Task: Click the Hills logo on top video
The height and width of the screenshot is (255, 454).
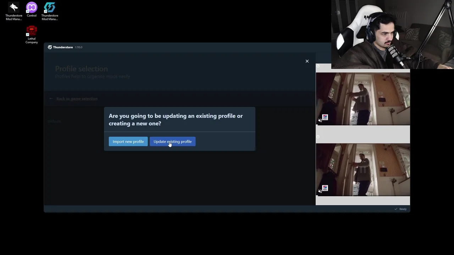Action: coord(325,117)
